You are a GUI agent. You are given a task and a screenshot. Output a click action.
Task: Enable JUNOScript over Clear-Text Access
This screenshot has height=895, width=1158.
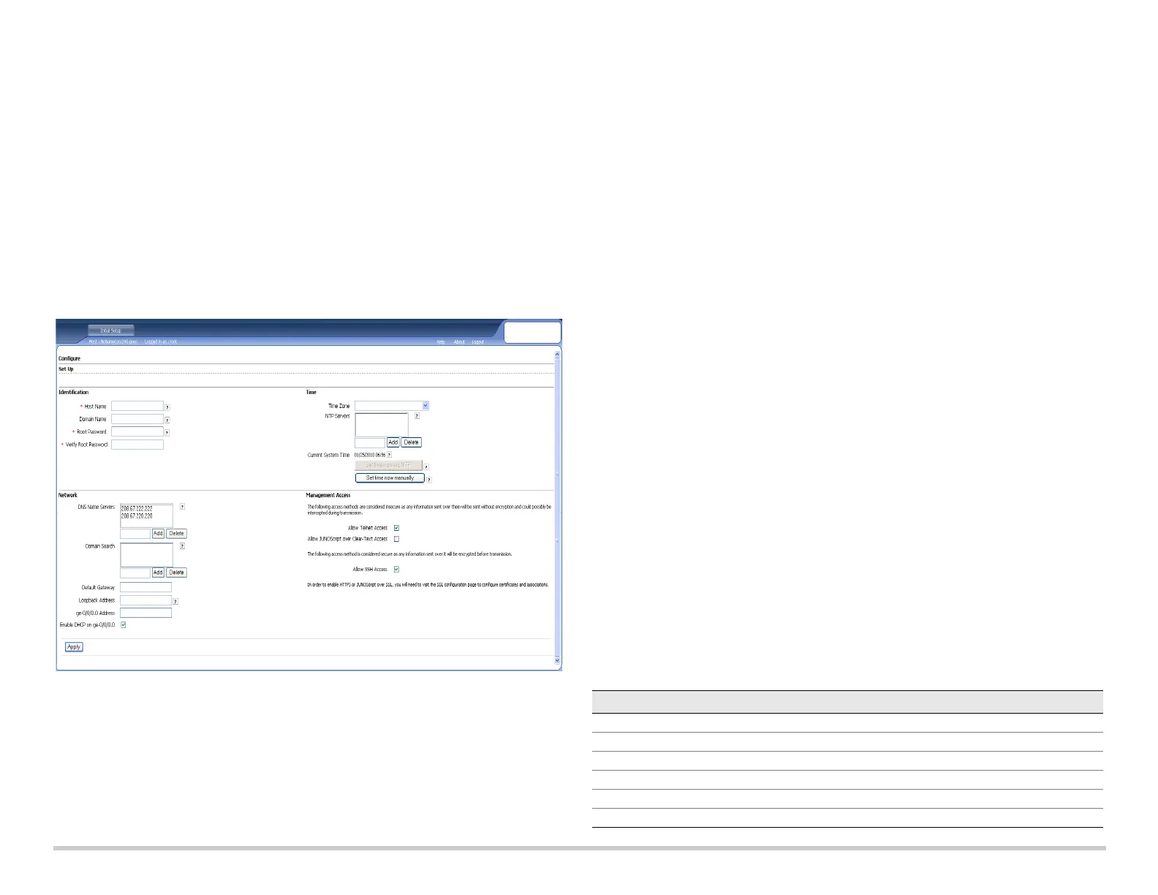tap(396, 539)
